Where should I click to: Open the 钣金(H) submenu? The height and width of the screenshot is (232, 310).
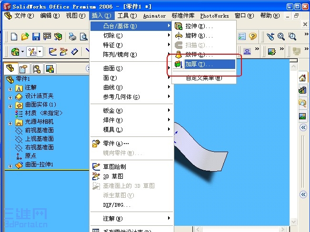pyautogui.click(x=131, y=111)
